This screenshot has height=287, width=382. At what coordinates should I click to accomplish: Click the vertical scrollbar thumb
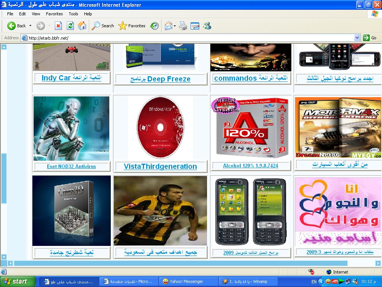point(4,178)
